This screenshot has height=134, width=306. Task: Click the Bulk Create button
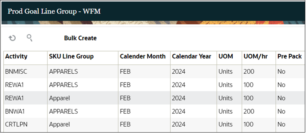pos(80,38)
